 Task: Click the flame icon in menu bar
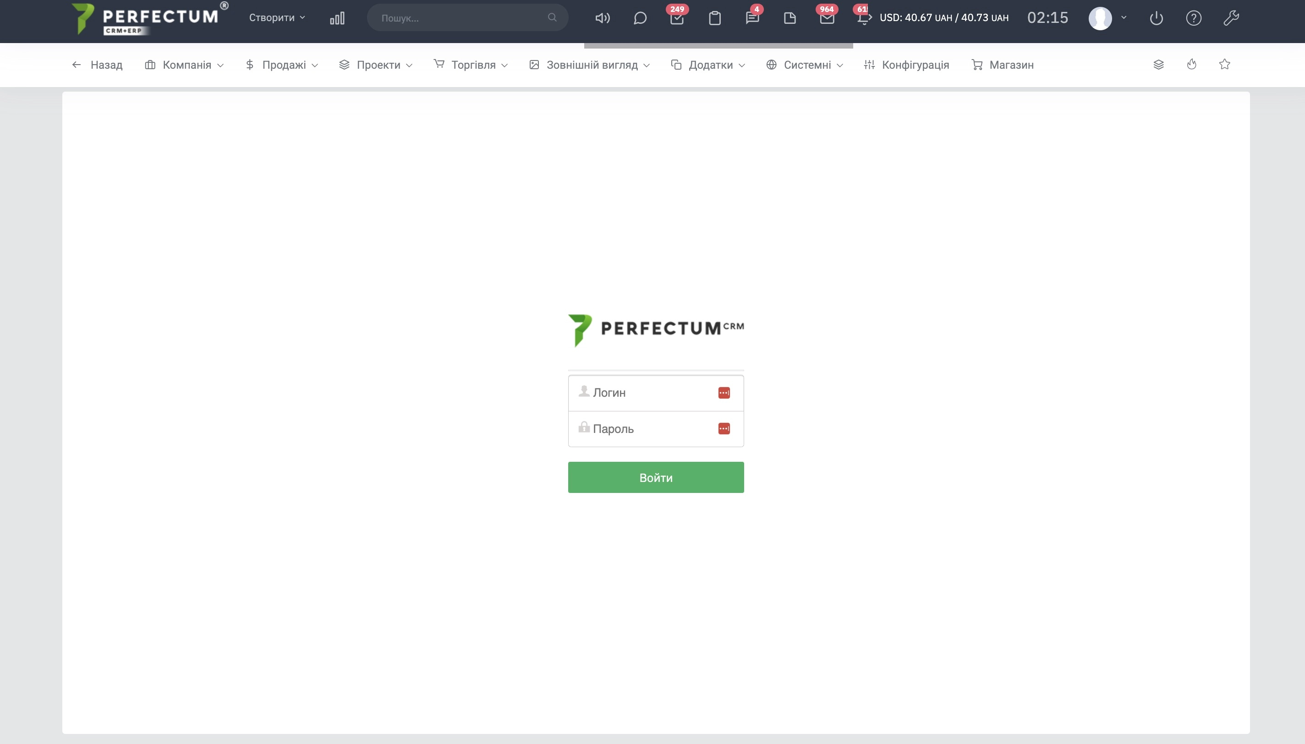point(1191,65)
